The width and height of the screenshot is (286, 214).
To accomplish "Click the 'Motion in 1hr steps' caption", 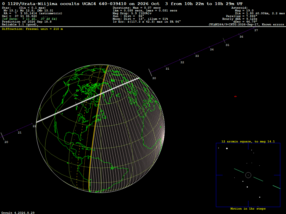I will tap(248, 208).
